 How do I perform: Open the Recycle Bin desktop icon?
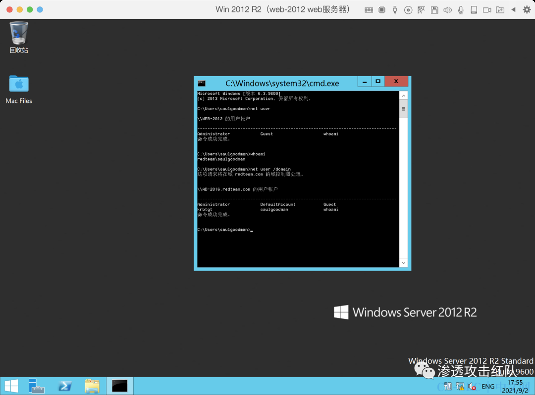19,38
